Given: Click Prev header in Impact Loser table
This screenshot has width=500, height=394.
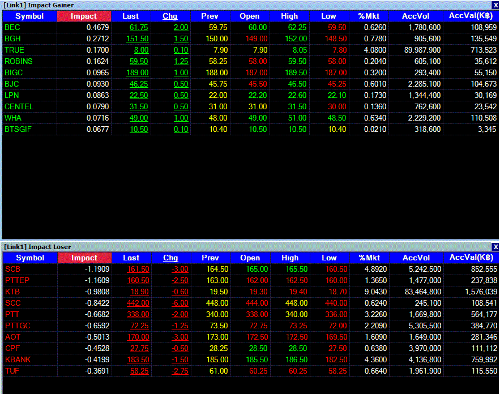Looking at the screenshot, I should point(211,258).
